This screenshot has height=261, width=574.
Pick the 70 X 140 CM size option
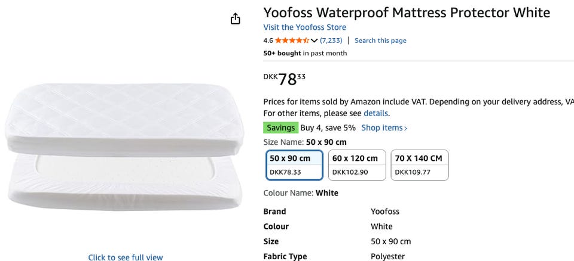420,165
